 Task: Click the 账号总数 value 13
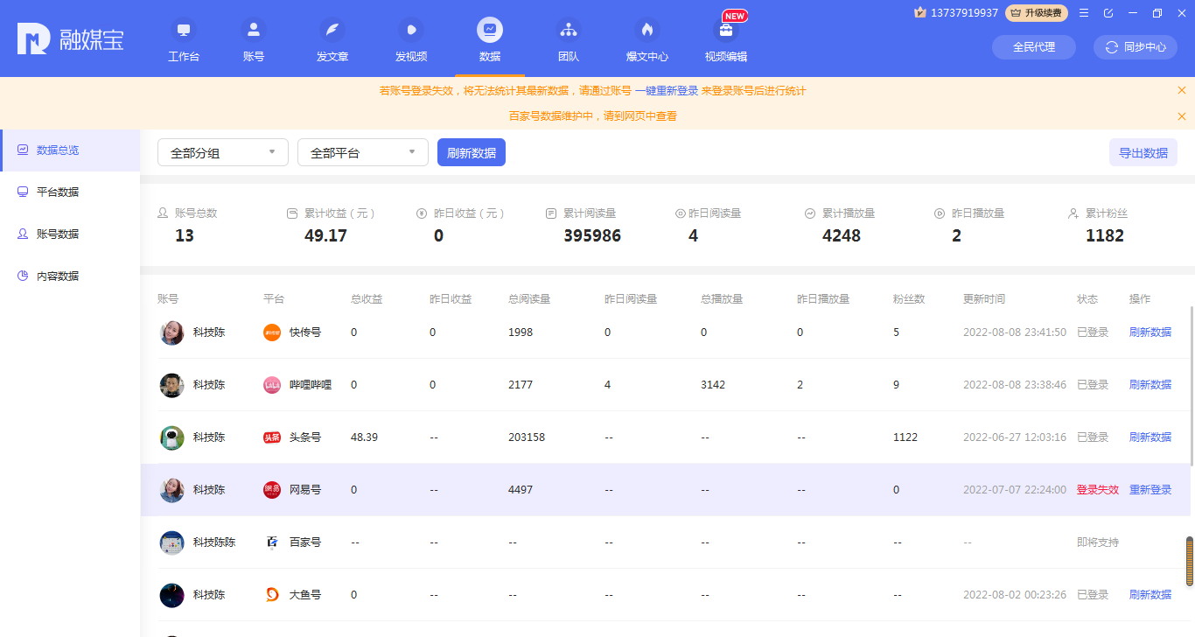[x=185, y=236]
